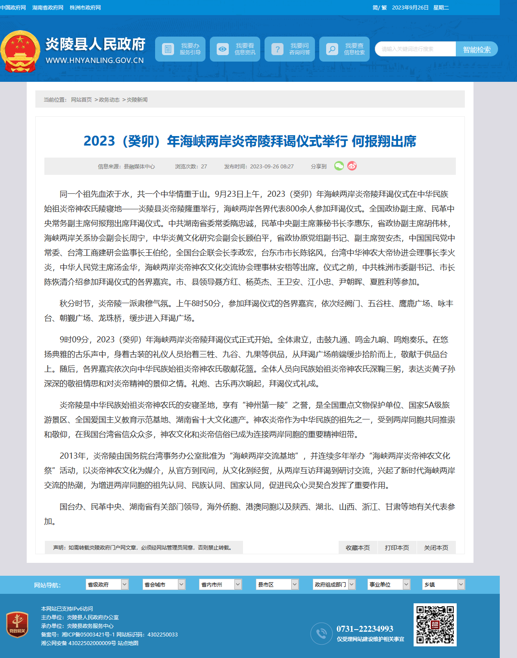The width and height of the screenshot is (517, 658).
Task: Open 我要看 信息资讯 eye icon
Action: pos(222,49)
